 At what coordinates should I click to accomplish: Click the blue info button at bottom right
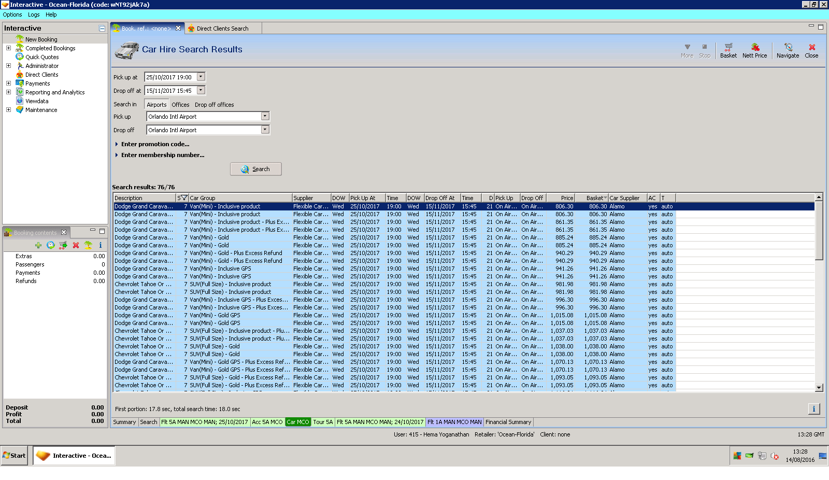[813, 409]
